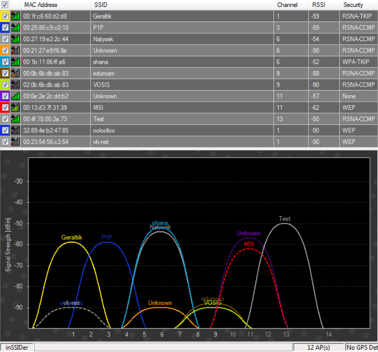Click the MSI label in graph
This screenshot has width=378, height=352.
tap(249, 244)
